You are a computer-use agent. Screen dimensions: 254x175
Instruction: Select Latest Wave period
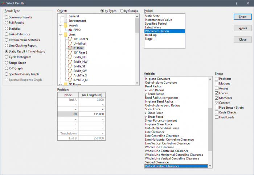(164, 27)
